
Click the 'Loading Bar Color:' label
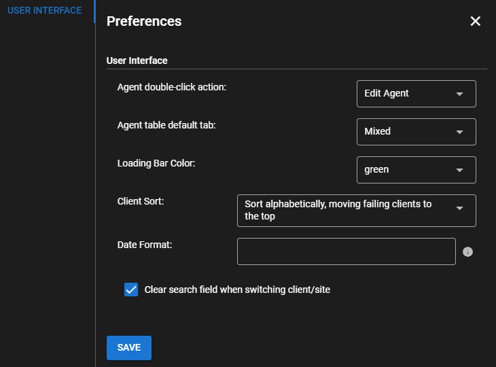[156, 163]
